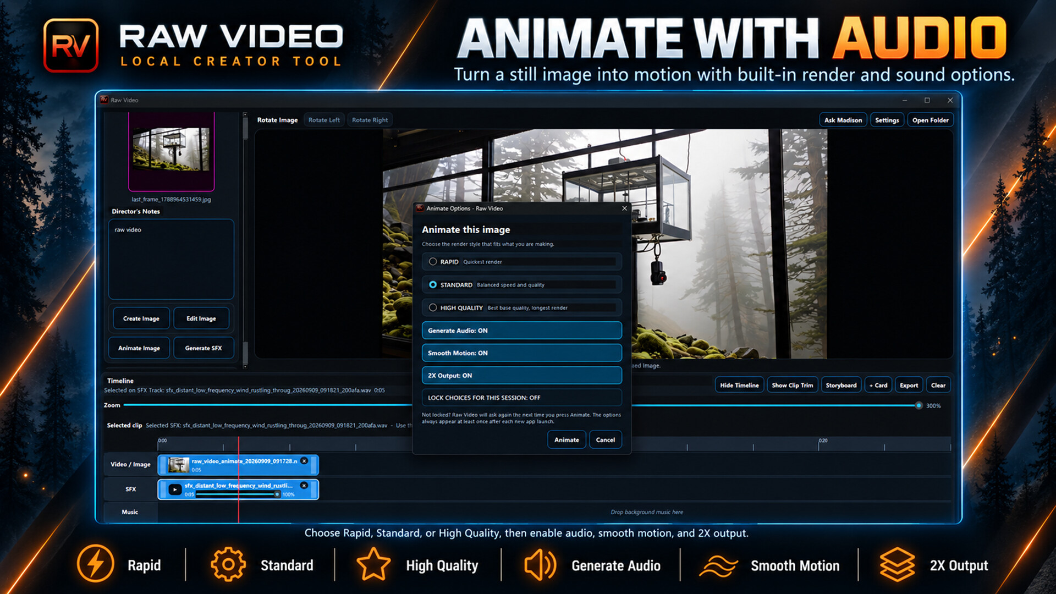Click Animate Image in left panel
The height and width of the screenshot is (594, 1056).
coord(139,348)
